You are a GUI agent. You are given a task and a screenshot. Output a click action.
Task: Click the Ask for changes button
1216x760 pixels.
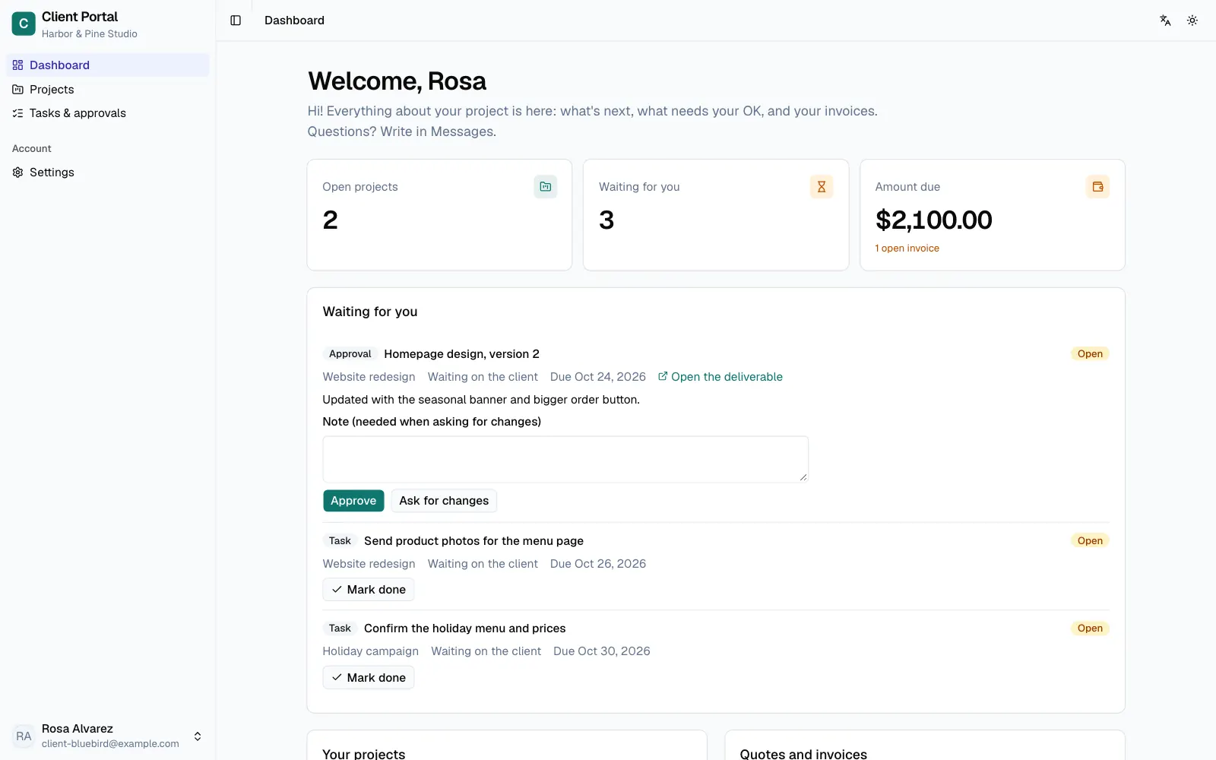click(x=444, y=501)
